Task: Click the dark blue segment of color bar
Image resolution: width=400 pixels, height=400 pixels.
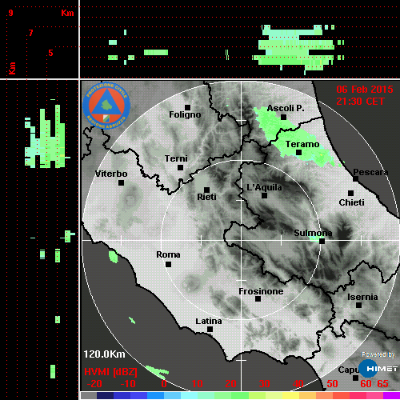Action: click(105, 395)
